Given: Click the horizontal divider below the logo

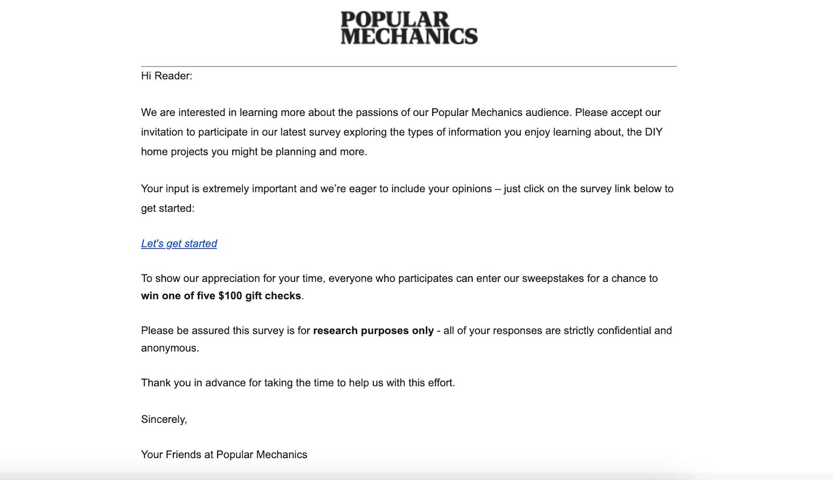Looking at the screenshot, I should (x=409, y=67).
